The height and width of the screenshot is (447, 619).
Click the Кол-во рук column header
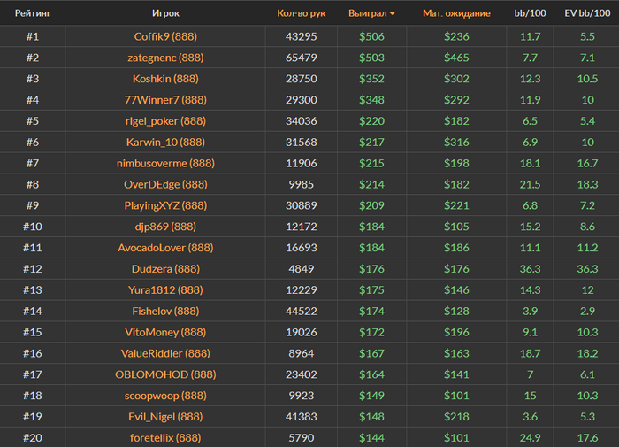(x=301, y=13)
